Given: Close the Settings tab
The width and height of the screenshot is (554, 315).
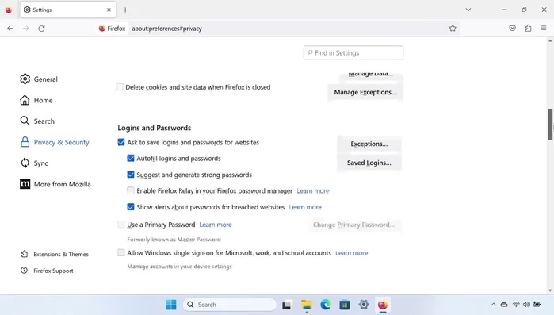Looking at the screenshot, I should (109, 10).
